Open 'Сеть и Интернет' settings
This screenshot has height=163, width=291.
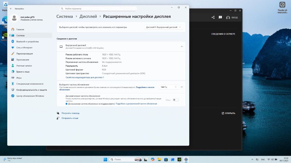pyautogui.click(x=31, y=48)
